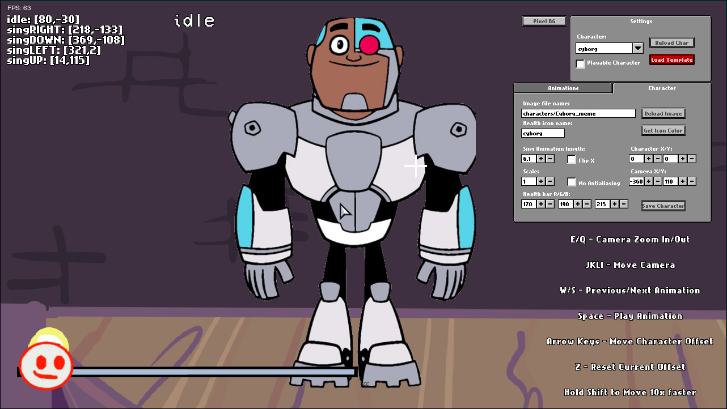Viewport: 727px width, 409px height.
Task: Decrease Health bar green value 190
Action: point(587,204)
